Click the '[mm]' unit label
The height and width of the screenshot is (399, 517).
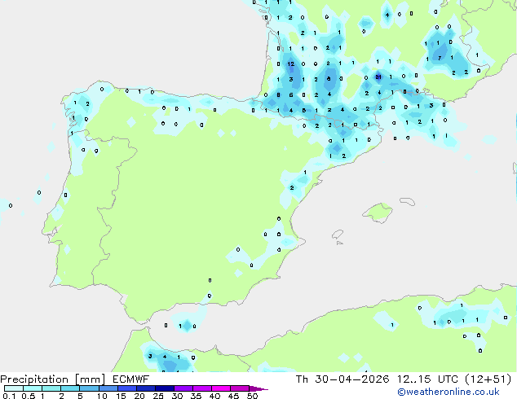(90, 379)
